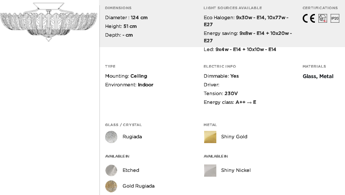
Task: Click the Glass, Metal materials text
Action: click(x=318, y=76)
